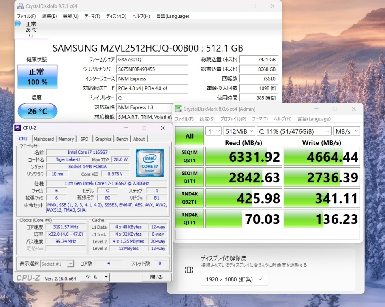Open ヘルプ(H) menu in CrystalDiskInfo
This screenshot has height=307, width=385.
click(141, 16)
